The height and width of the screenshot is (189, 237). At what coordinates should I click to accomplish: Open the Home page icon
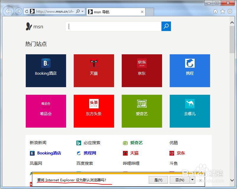click(x=215, y=11)
